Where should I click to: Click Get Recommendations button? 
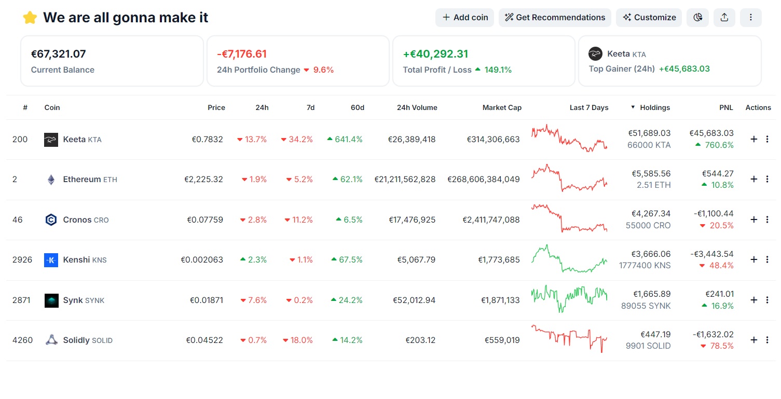coord(555,18)
